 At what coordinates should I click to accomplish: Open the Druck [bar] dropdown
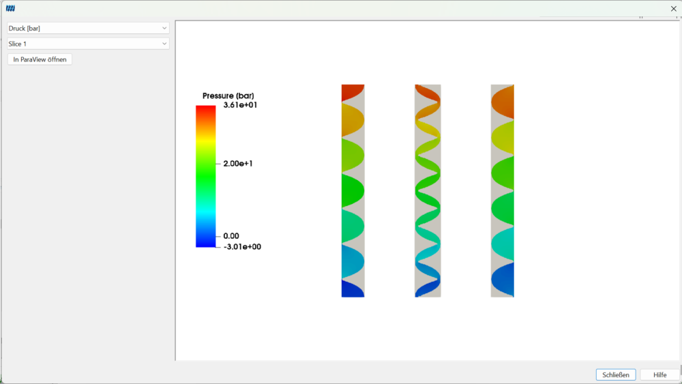click(x=88, y=28)
